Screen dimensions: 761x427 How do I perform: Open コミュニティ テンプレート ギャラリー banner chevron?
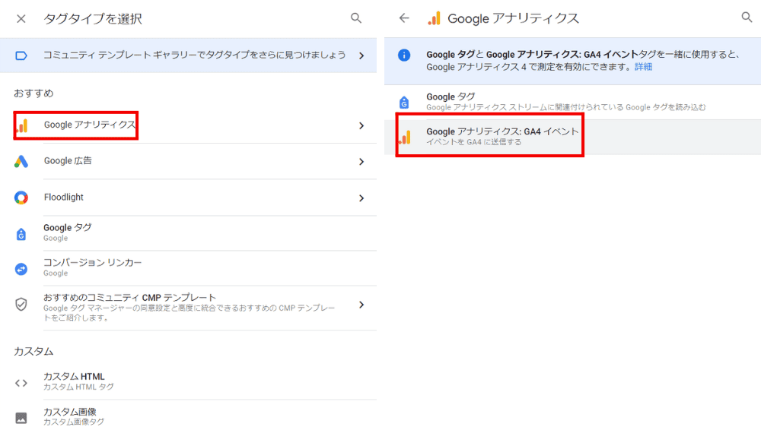361,55
